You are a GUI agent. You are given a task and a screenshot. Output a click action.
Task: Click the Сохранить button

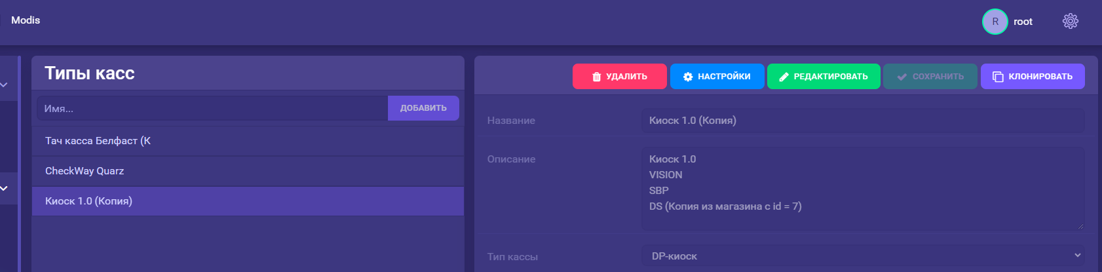(930, 76)
